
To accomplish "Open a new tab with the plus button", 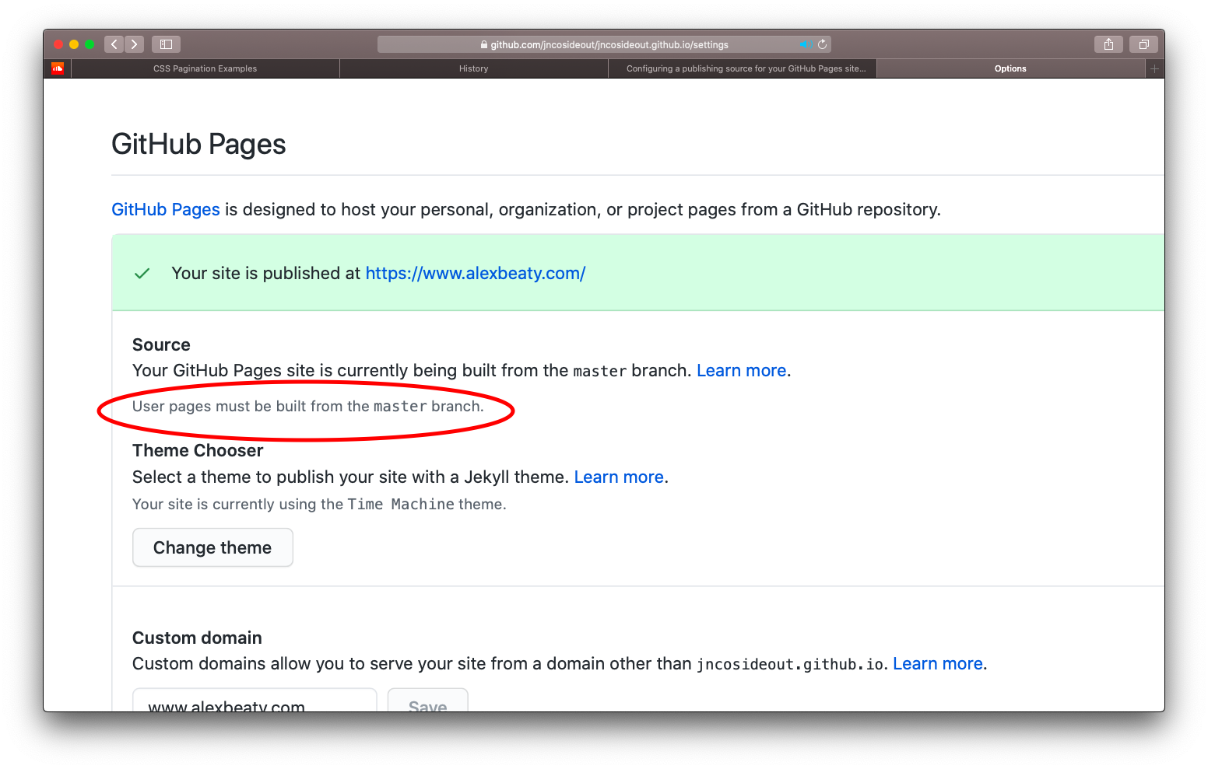I will point(1154,68).
